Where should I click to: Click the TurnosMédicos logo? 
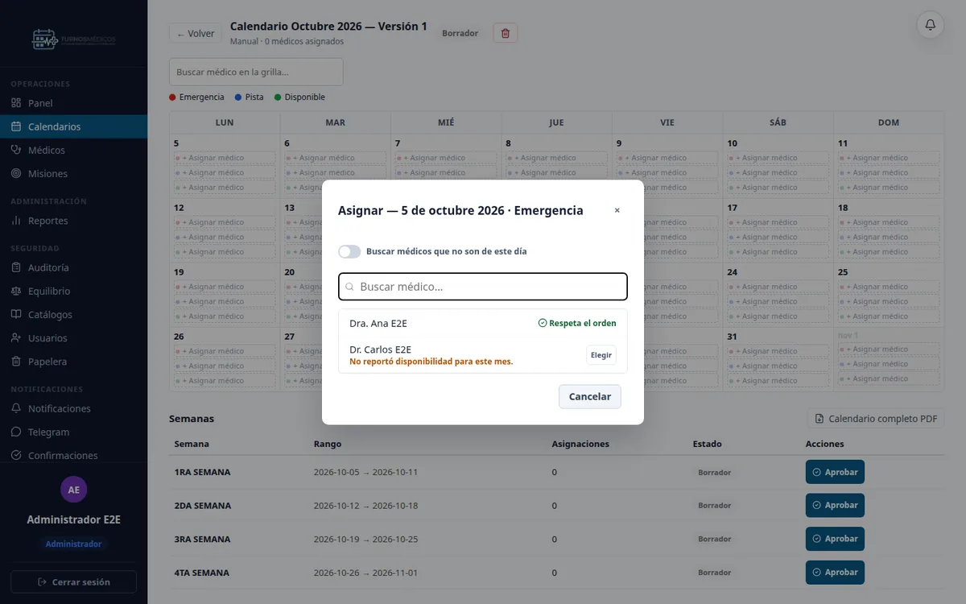point(73,38)
